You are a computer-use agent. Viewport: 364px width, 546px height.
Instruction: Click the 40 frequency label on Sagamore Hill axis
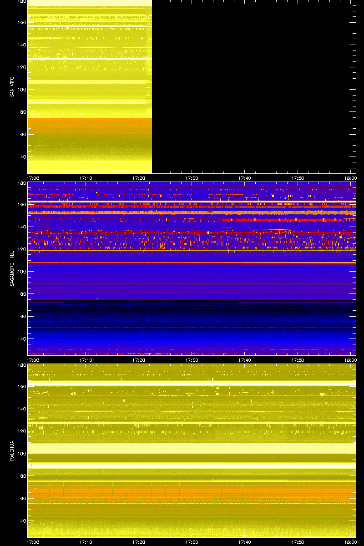pos(23,339)
